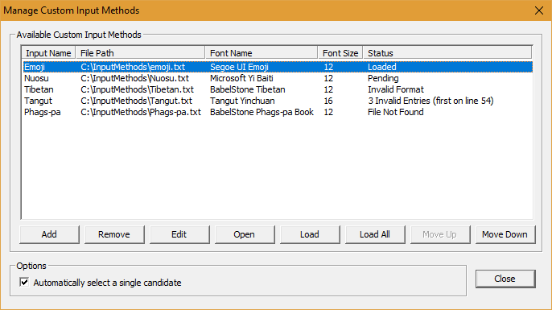Click file path C:\InputMethods\Phags-pa.txt
Viewport: 552px width, 310px height.
click(x=141, y=112)
